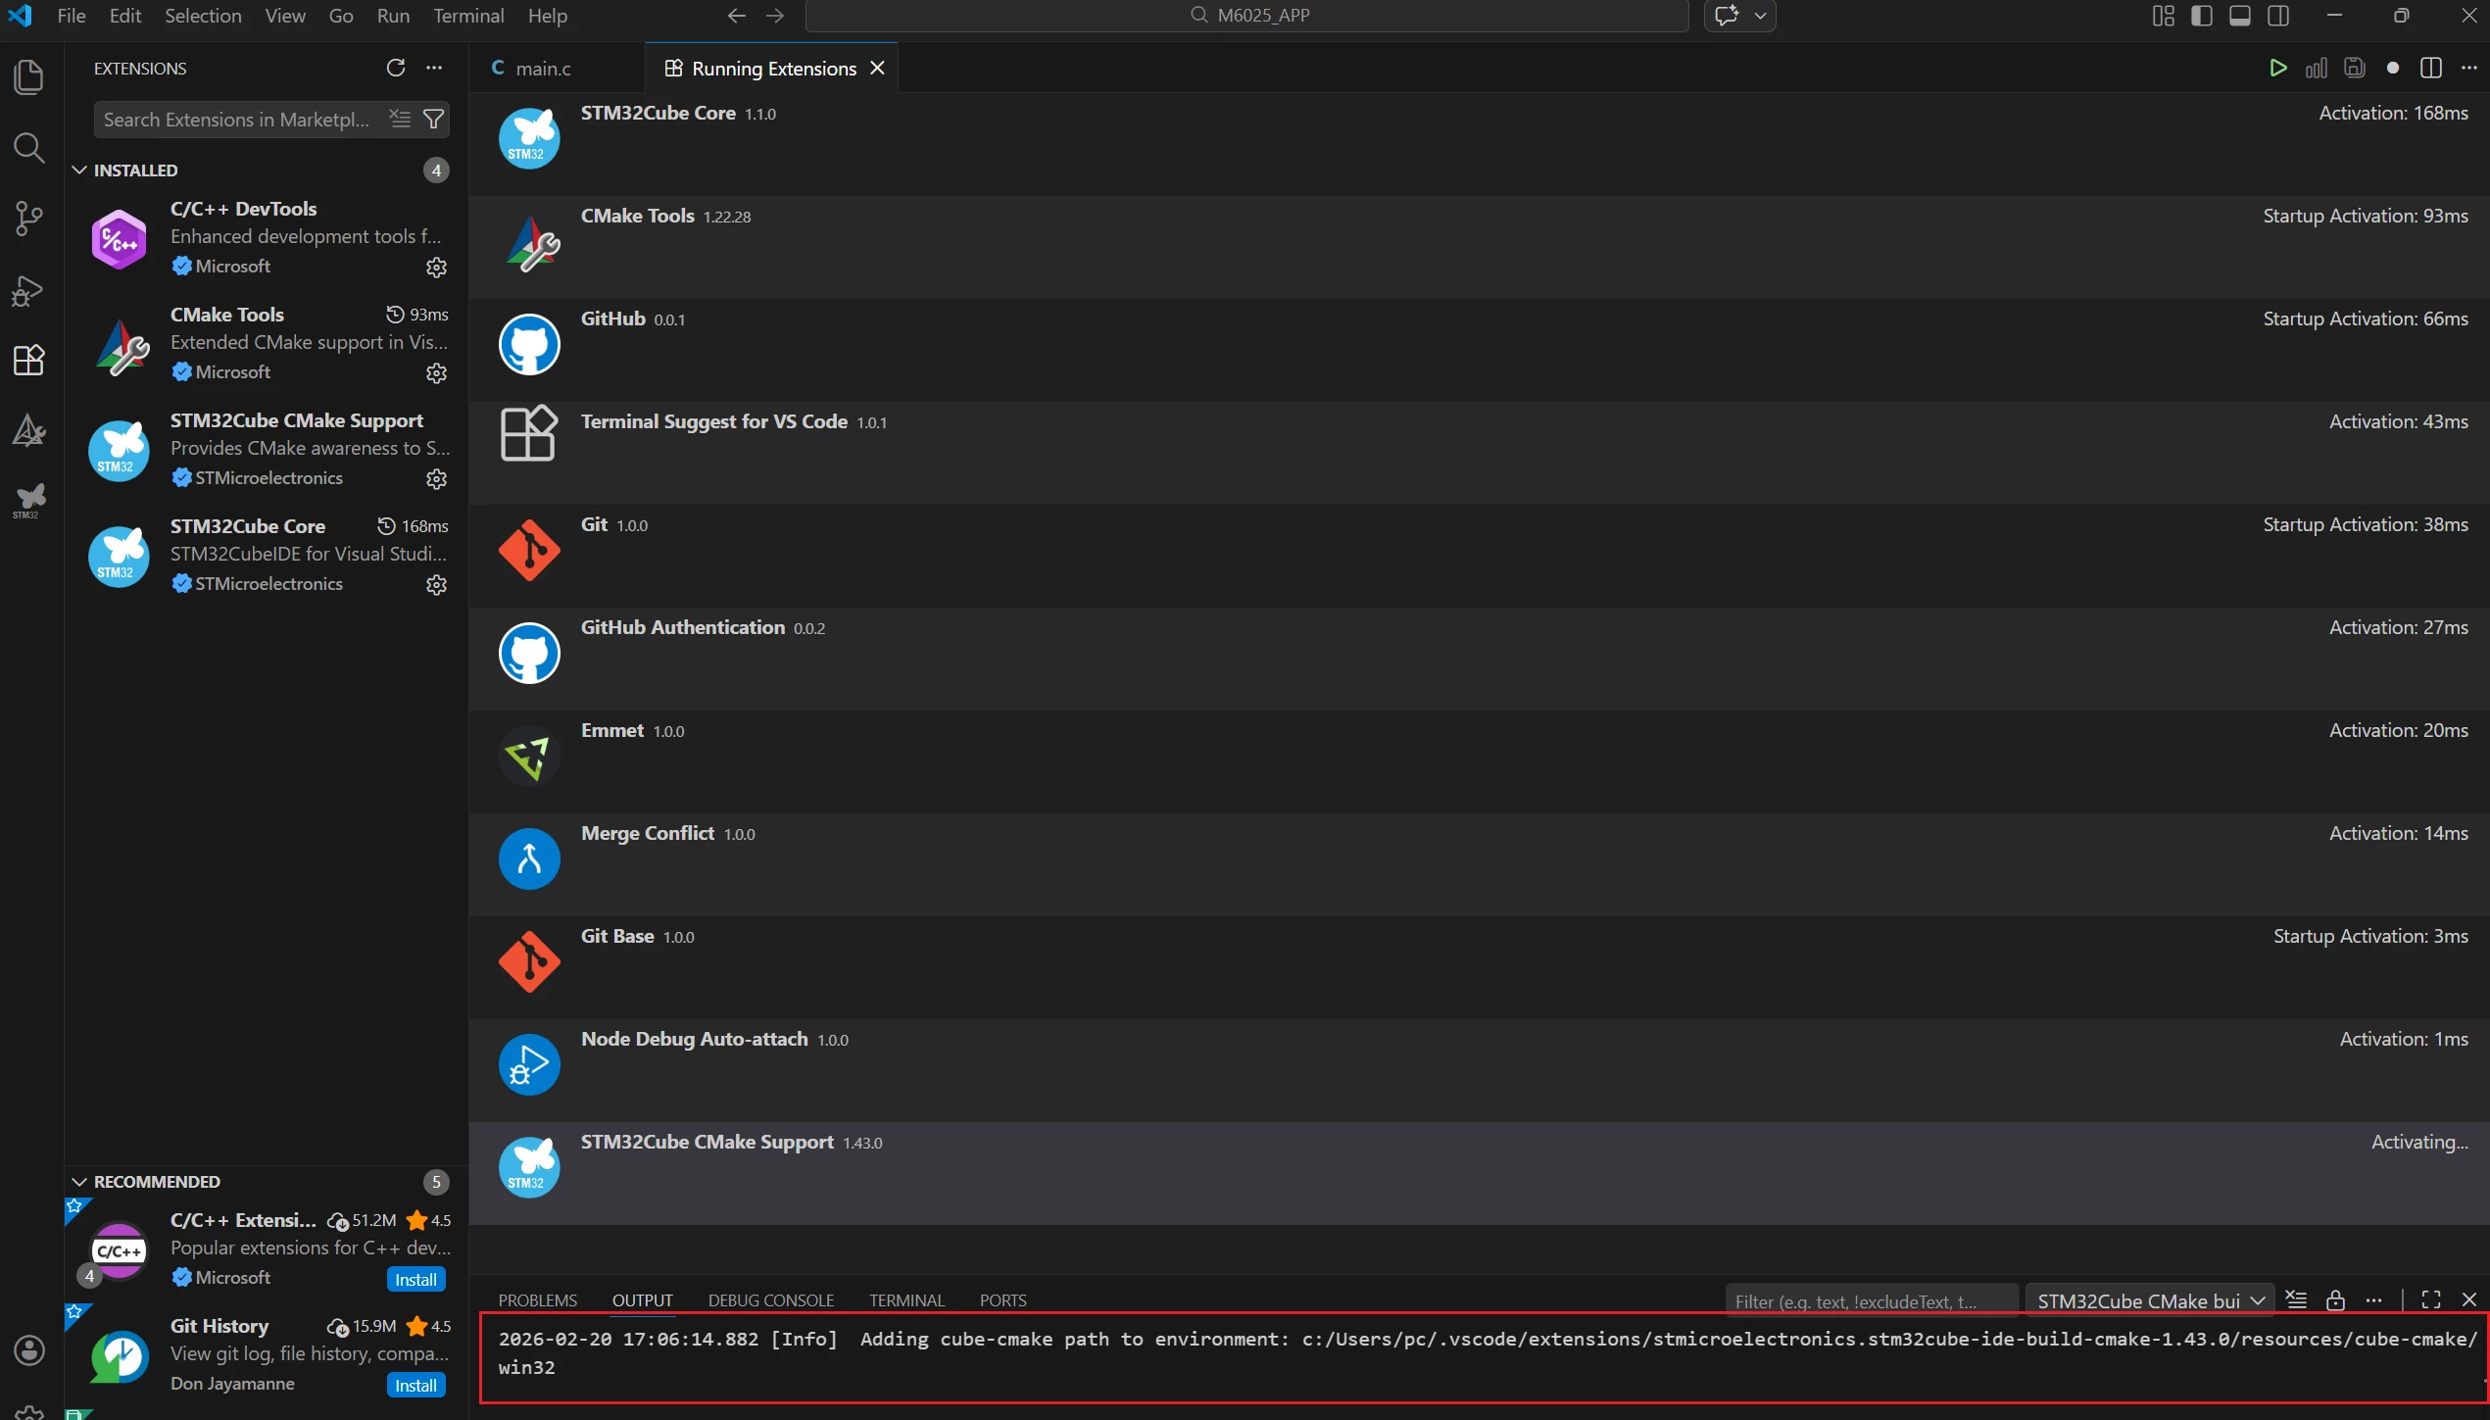
Task: Open editor more actions ellipsis
Action: 2468,68
